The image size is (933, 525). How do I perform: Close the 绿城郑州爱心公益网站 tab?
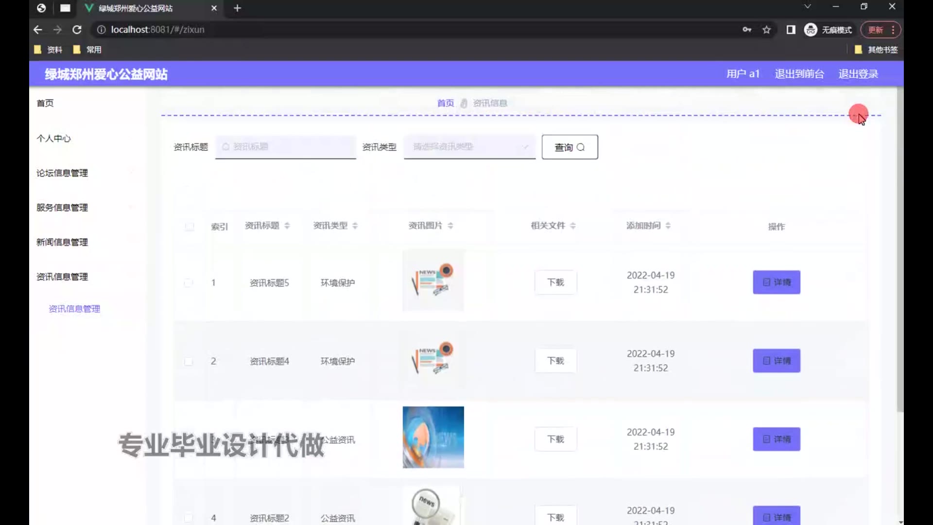[x=214, y=8]
